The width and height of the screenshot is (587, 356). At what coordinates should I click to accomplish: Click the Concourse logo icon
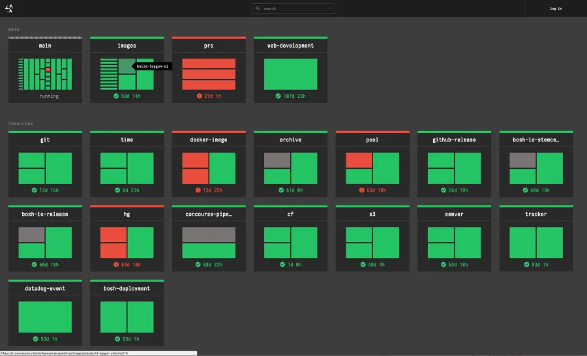point(8,8)
